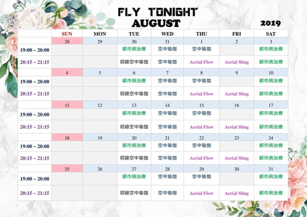Screen dimensions: 307x217
Task: Click the 2019 year label
Action: [270, 24]
